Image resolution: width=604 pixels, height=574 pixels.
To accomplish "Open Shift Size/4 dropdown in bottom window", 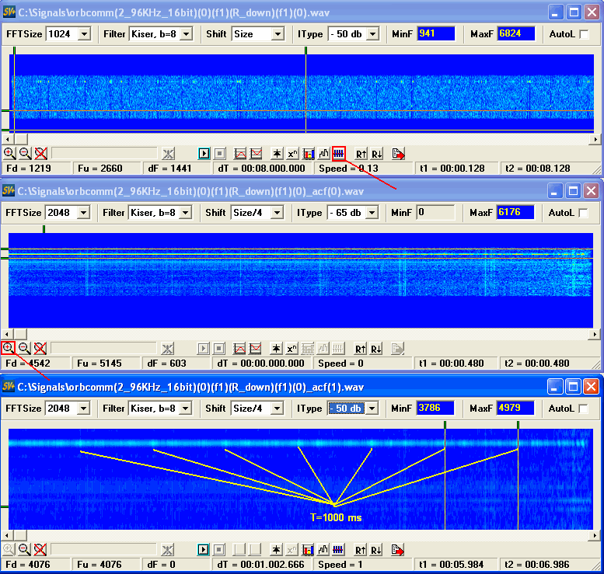I will (x=278, y=409).
